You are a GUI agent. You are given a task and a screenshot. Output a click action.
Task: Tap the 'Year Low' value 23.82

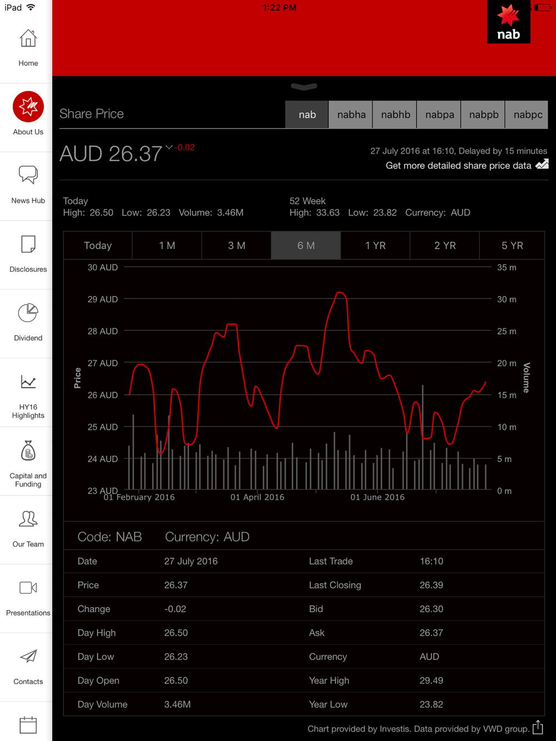click(431, 705)
